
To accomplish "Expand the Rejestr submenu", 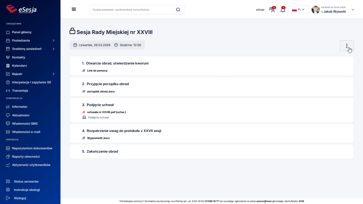I will 53,74.
